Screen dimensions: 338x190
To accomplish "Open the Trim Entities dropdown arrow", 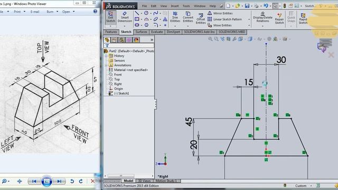I will [x=175, y=26].
